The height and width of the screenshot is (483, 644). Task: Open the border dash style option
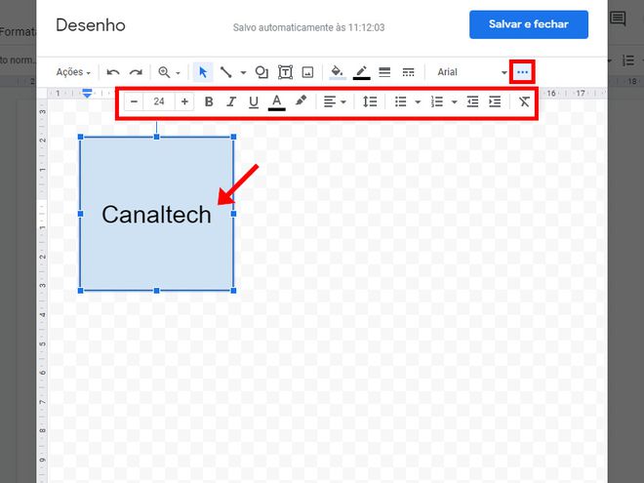408,72
